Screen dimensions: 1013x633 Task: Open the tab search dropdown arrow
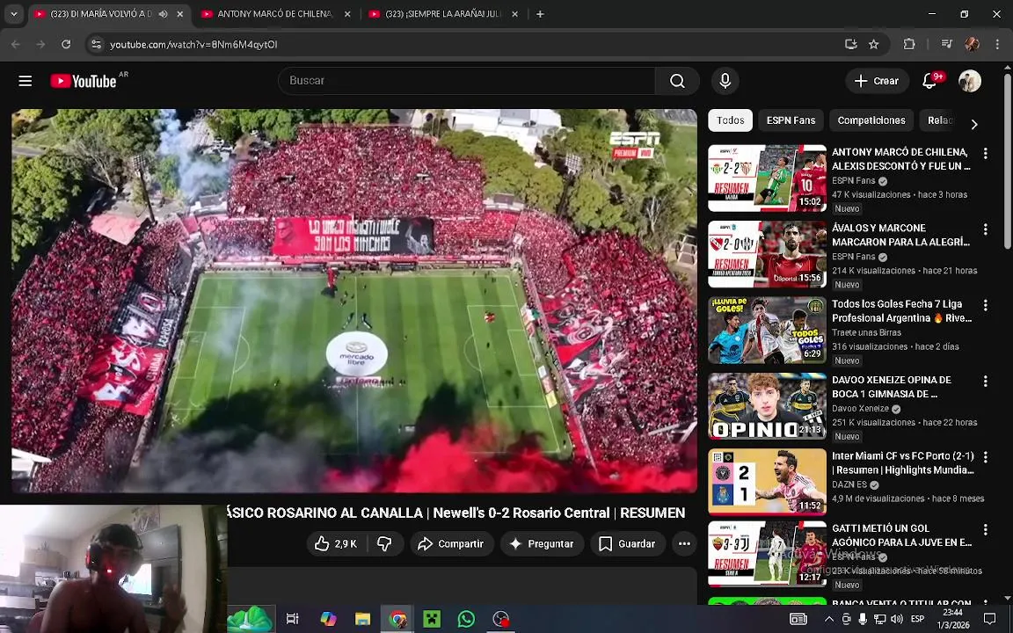tap(13, 13)
